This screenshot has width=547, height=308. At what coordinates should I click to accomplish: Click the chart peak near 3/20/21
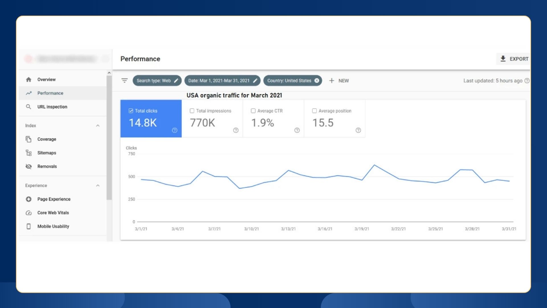click(x=374, y=165)
